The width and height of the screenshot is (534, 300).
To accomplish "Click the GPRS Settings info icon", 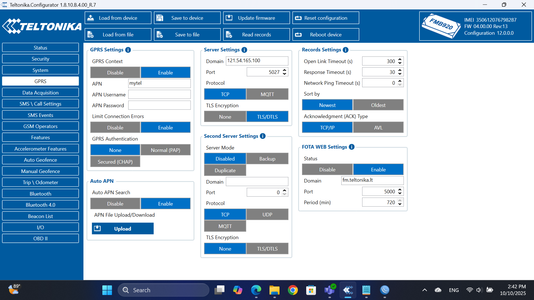I will pyautogui.click(x=128, y=50).
